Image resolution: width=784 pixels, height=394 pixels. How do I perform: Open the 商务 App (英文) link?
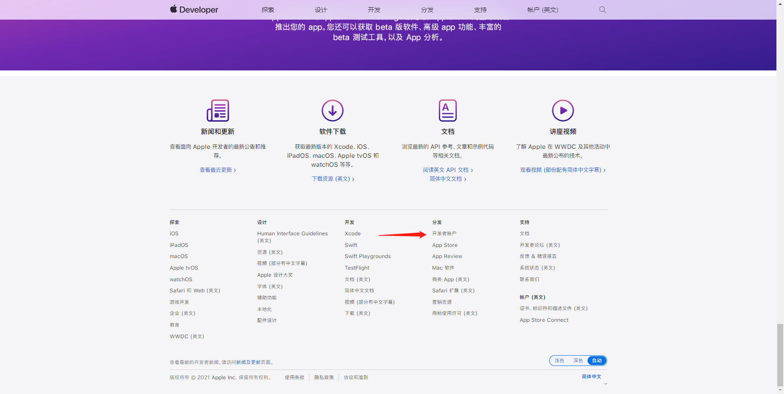[451, 279]
